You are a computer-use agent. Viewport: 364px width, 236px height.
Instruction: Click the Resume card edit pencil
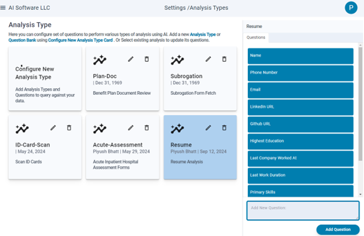(x=208, y=128)
